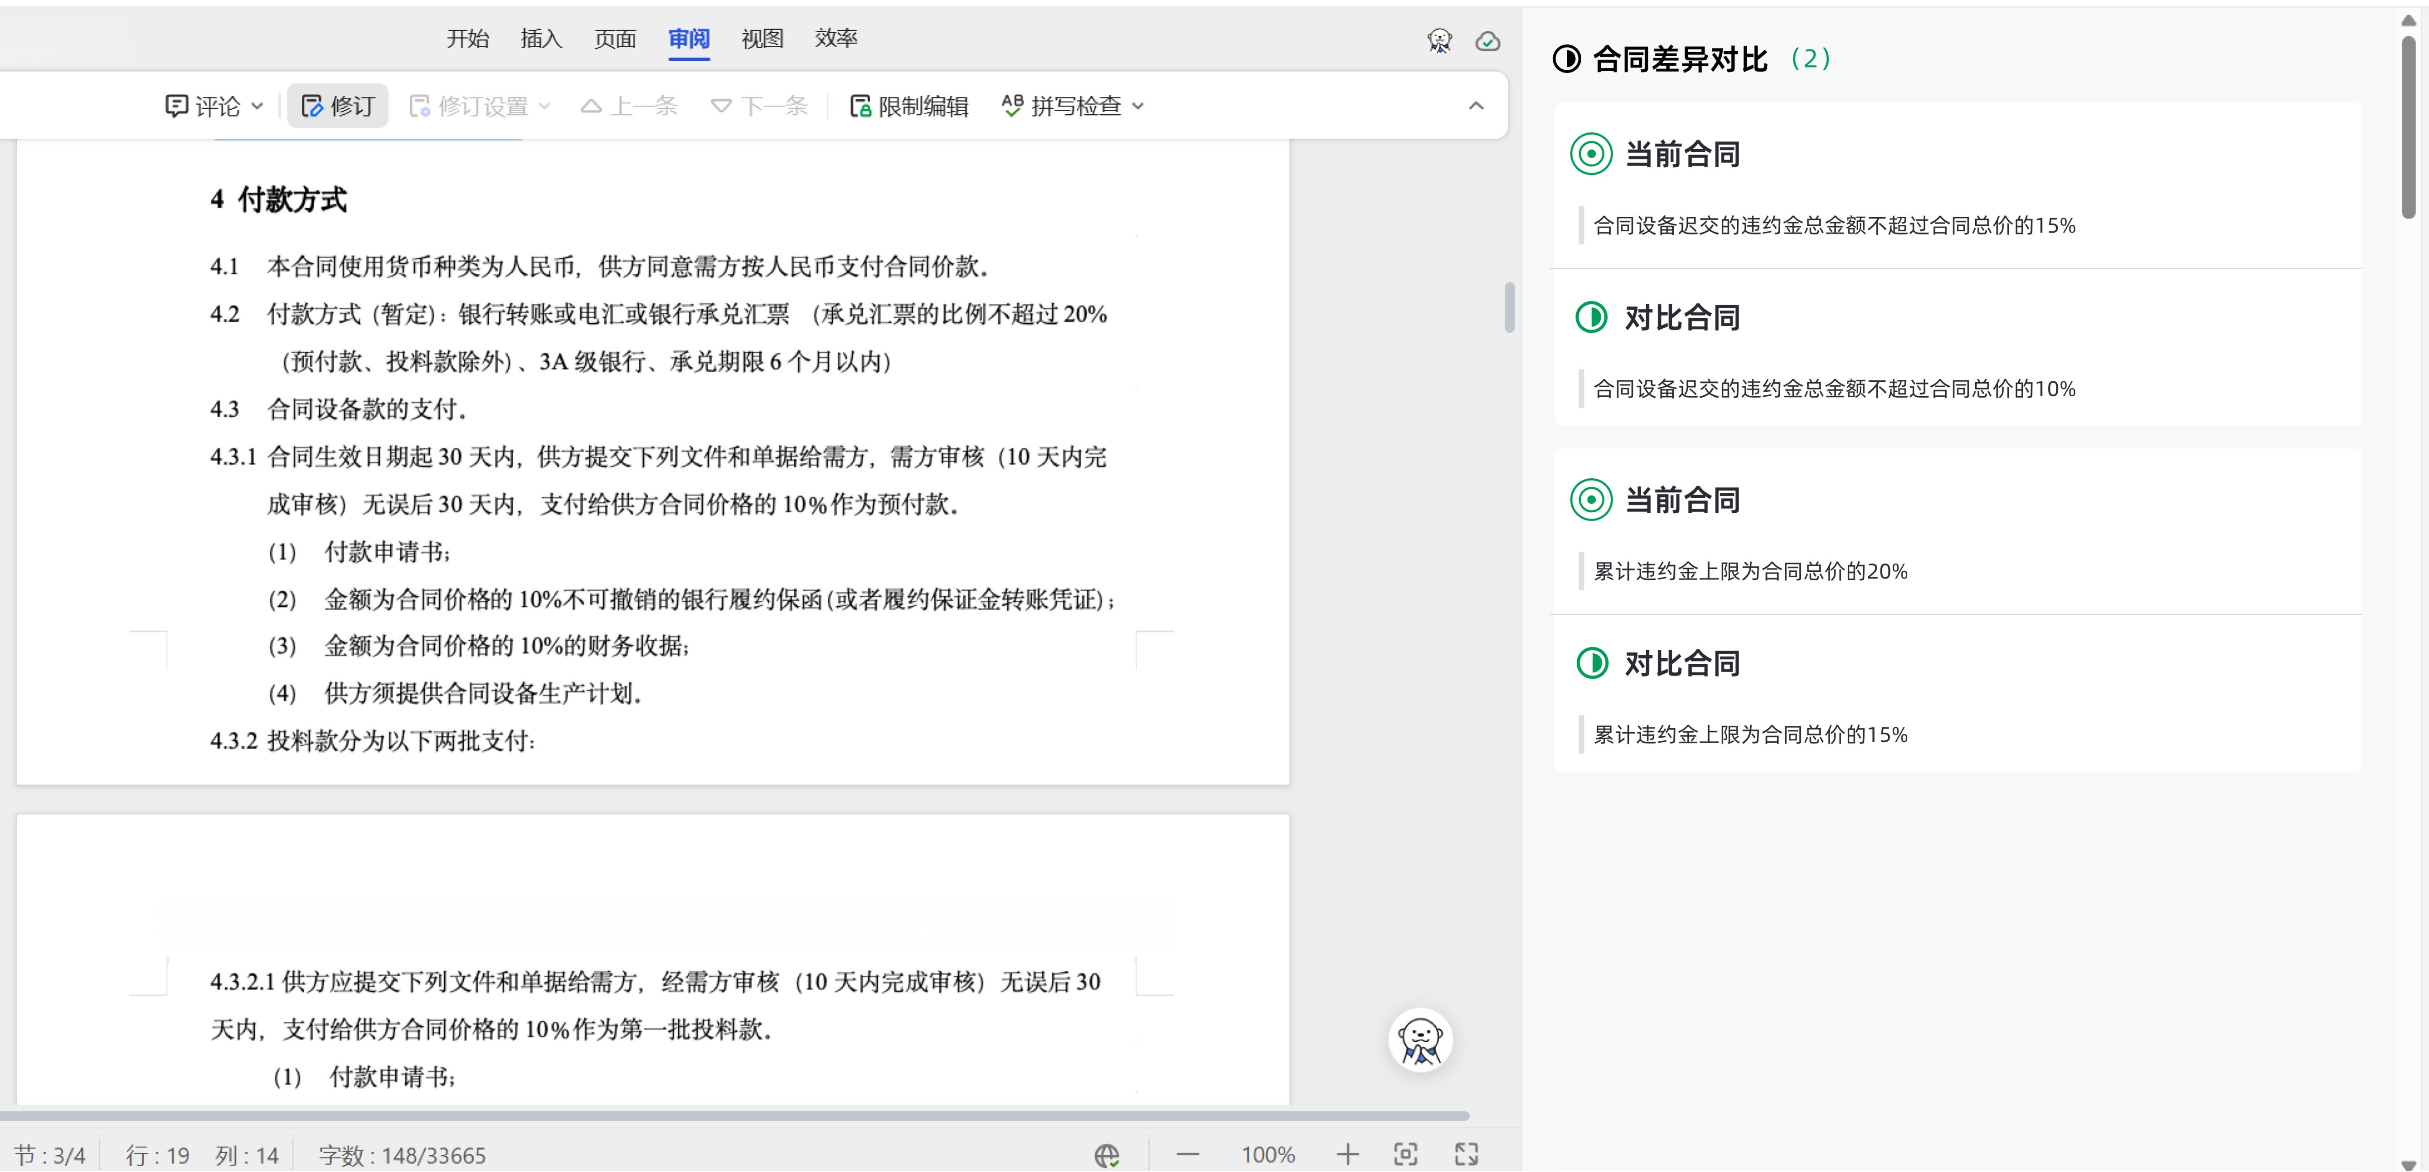Switch to the 页面 tab

tap(615, 39)
